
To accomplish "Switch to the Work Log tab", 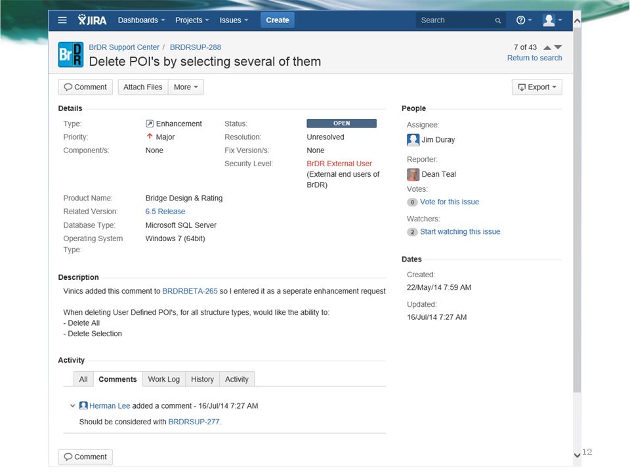I will tap(164, 379).
